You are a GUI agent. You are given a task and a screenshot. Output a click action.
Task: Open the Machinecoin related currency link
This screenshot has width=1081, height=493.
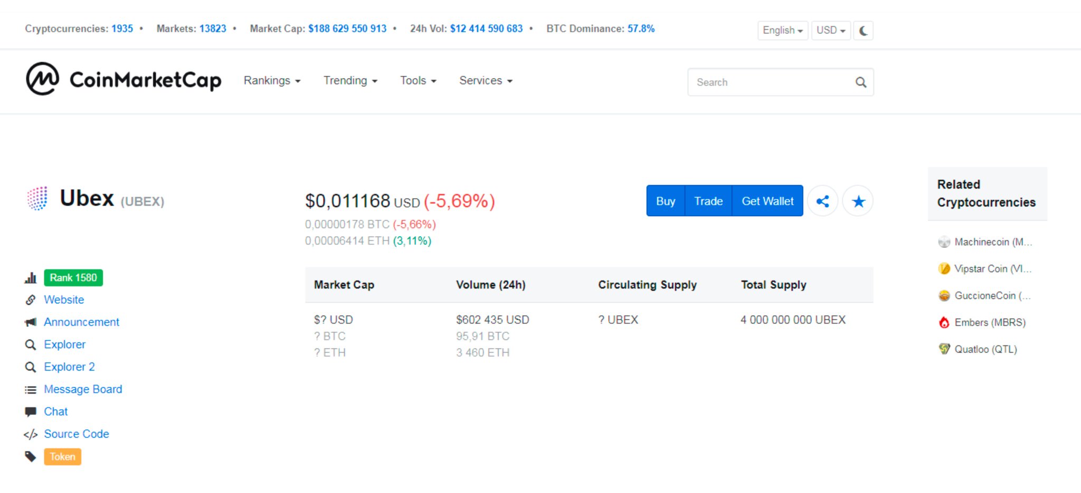coord(993,242)
